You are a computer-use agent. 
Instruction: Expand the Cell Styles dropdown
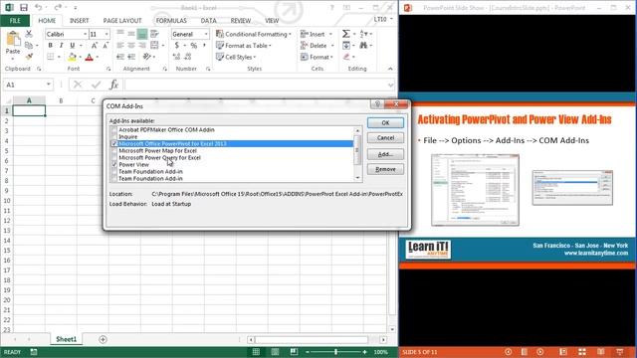click(255, 58)
